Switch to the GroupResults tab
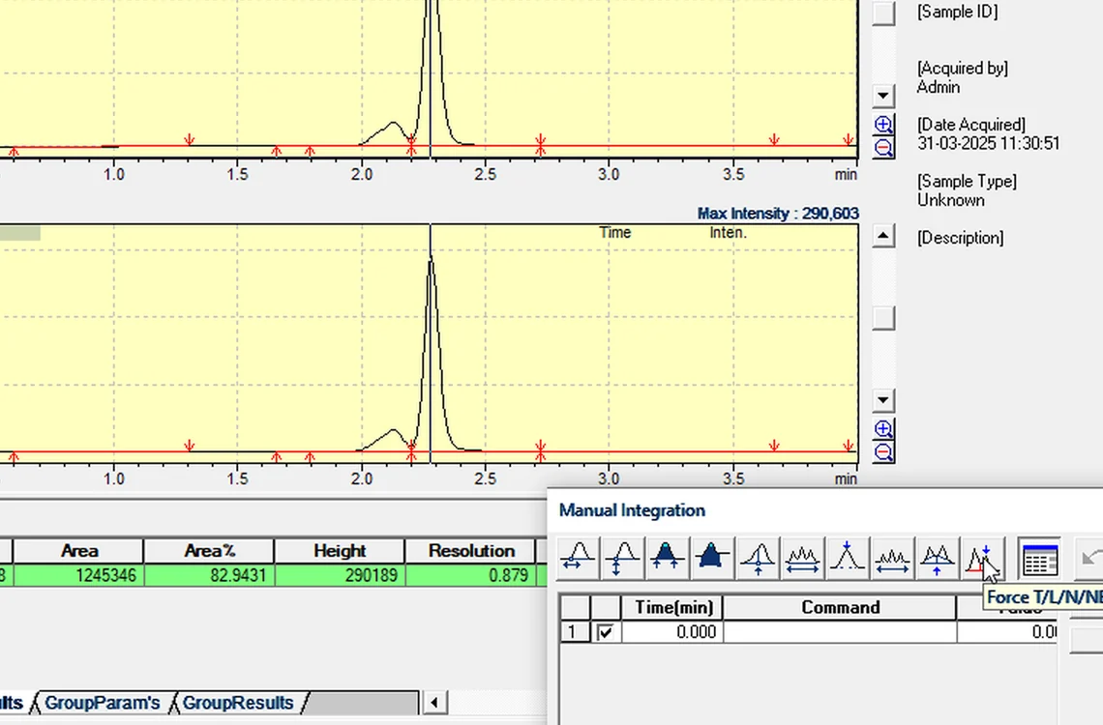 tap(238, 703)
